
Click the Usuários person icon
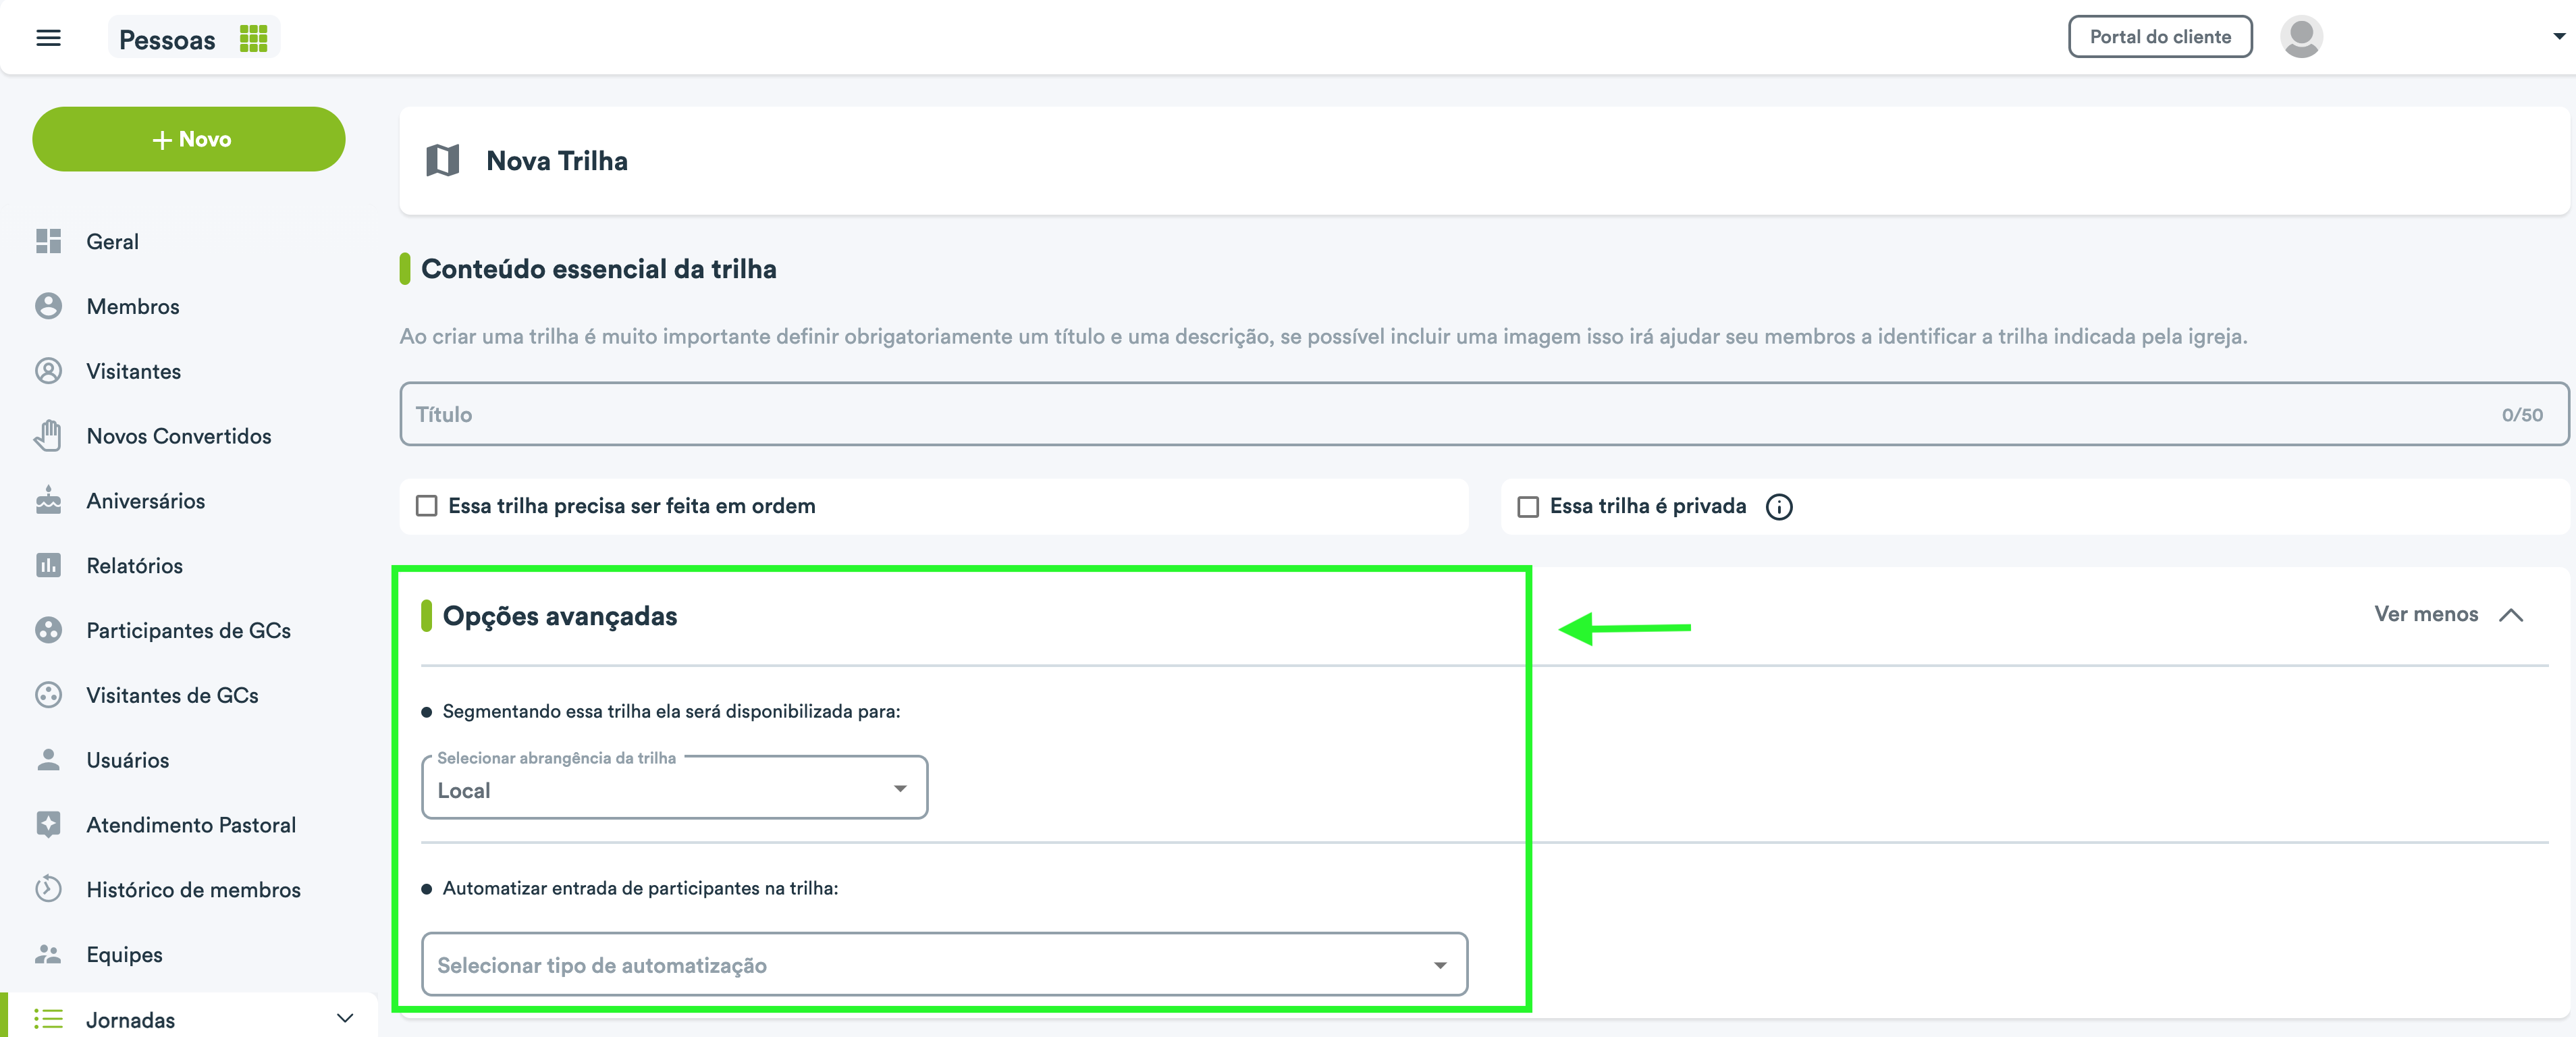(48, 759)
